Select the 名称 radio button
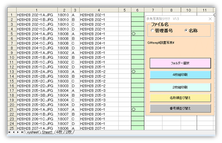 pyautogui.click(x=186, y=31)
